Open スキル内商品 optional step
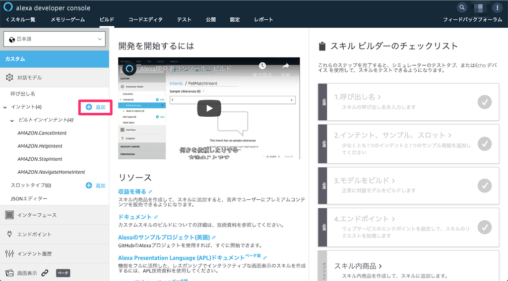508x281 pixels. [358, 266]
